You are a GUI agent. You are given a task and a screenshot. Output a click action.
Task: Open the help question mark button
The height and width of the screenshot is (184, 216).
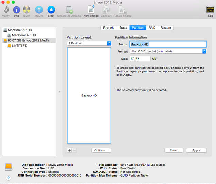click(9, 178)
